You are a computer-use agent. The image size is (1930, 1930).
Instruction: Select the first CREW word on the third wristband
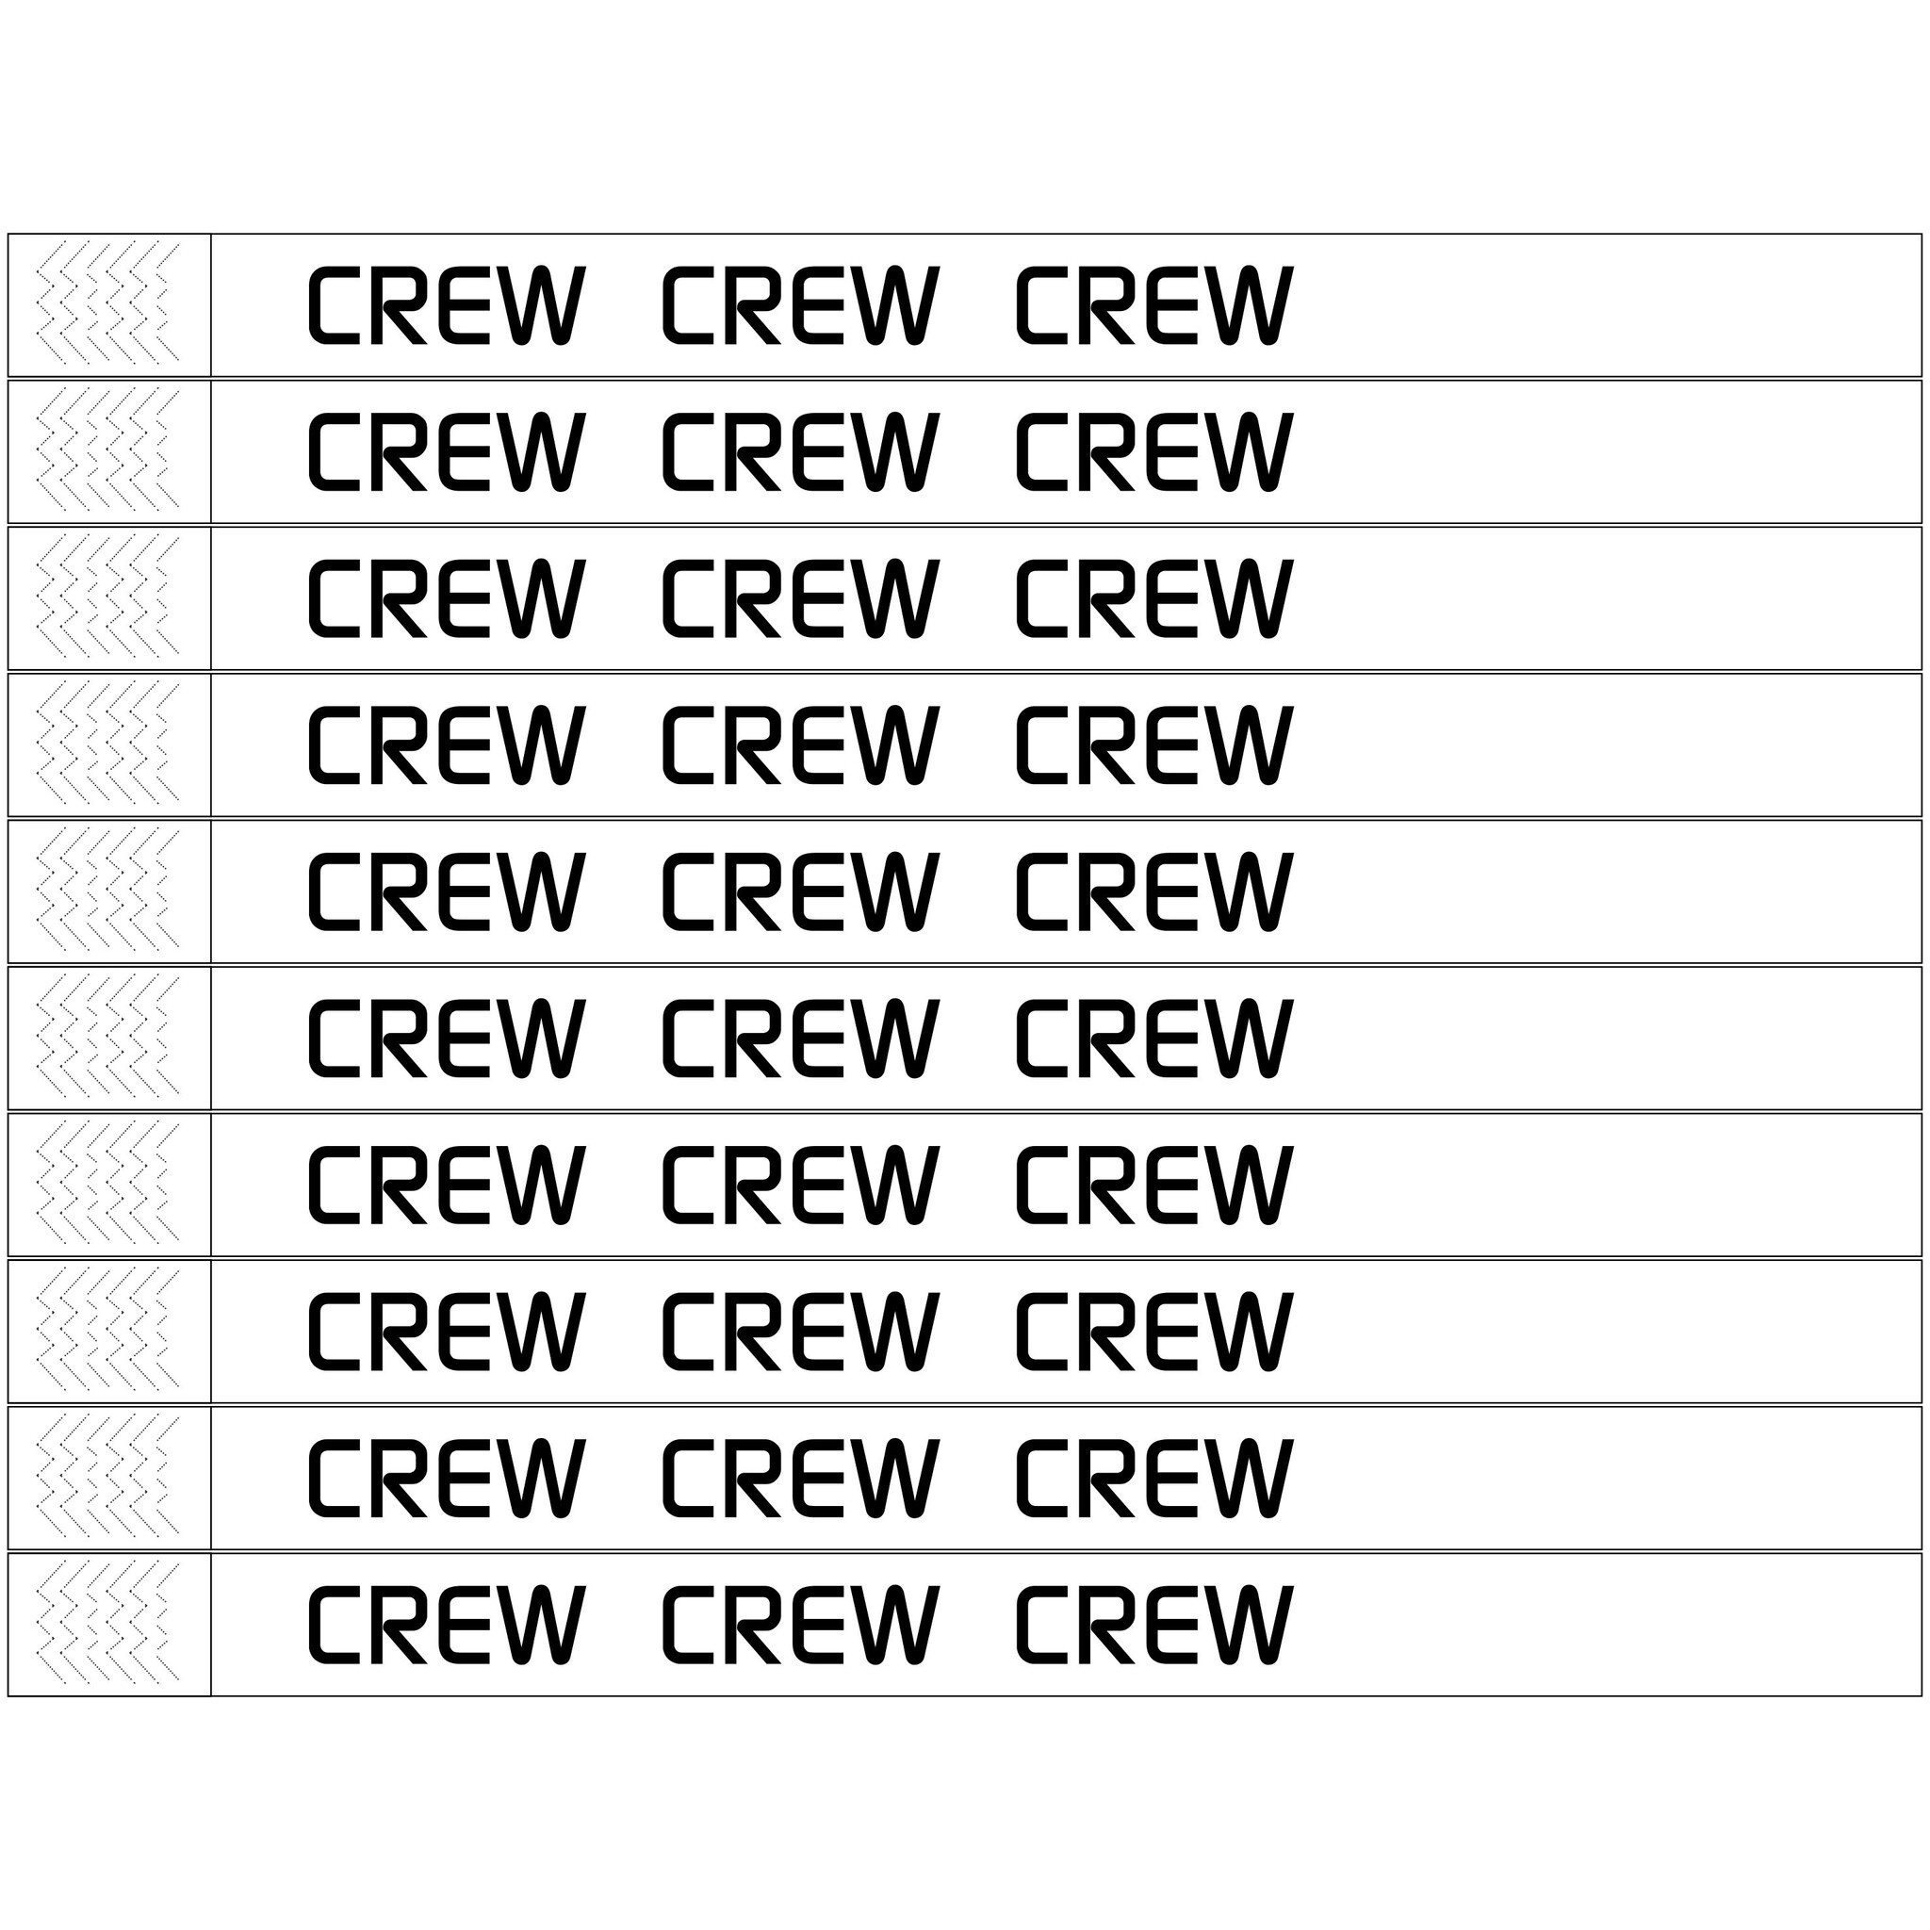(x=446, y=597)
